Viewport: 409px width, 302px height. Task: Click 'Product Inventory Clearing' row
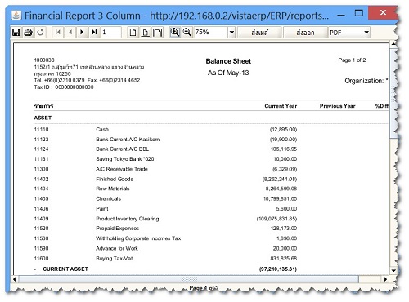click(128, 219)
